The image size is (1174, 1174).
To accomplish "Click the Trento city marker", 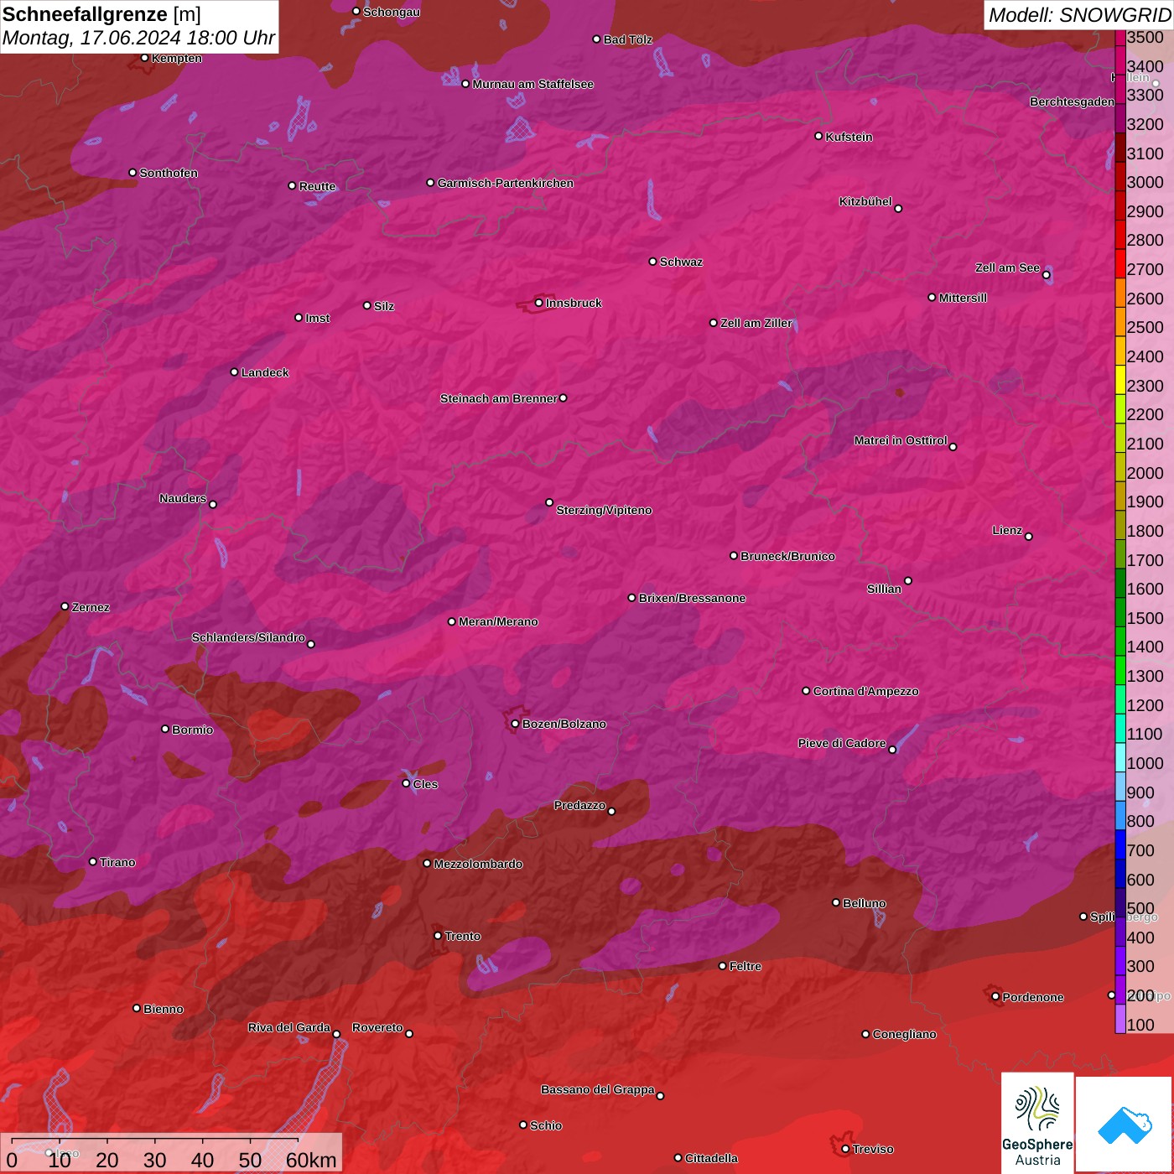I will point(438,936).
